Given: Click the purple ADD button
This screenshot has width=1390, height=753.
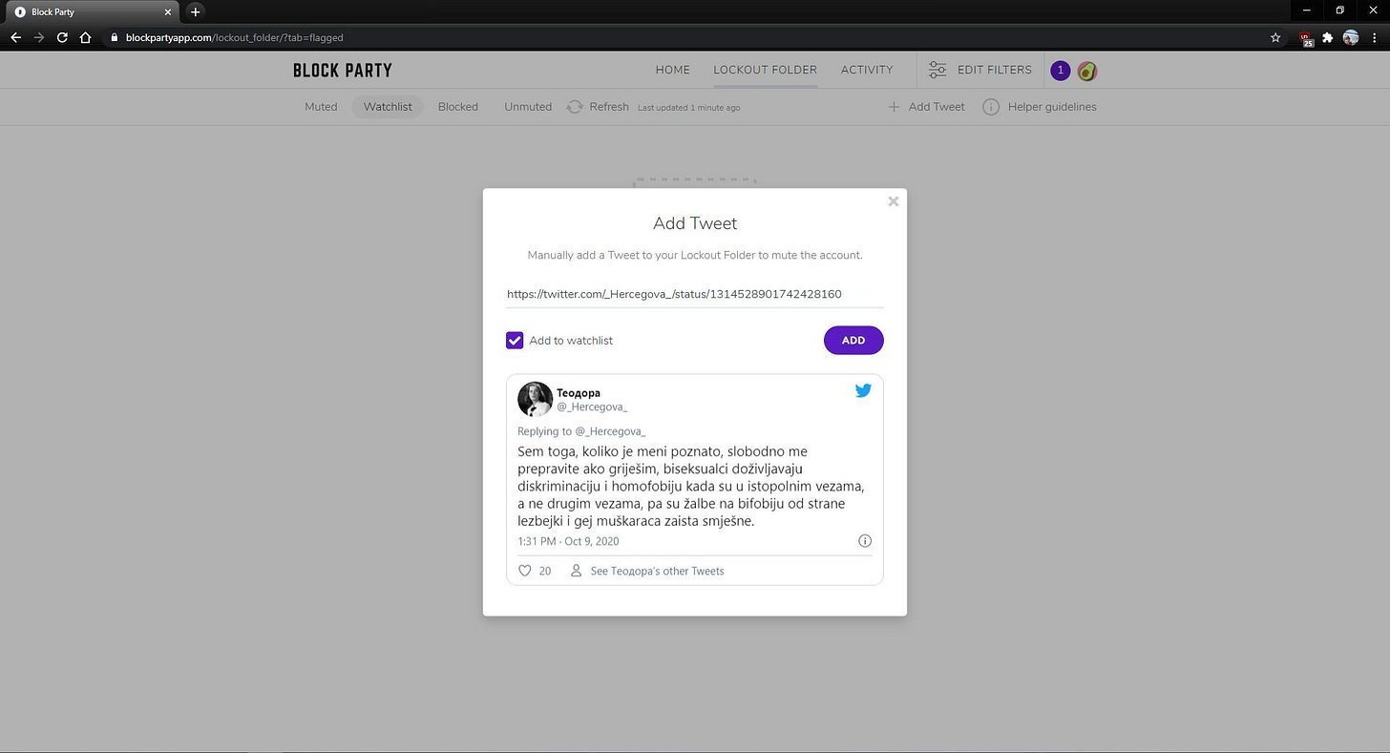Looking at the screenshot, I should coord(853,341).
